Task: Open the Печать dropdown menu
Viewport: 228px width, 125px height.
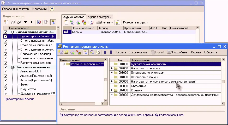Action: [105, 22]
